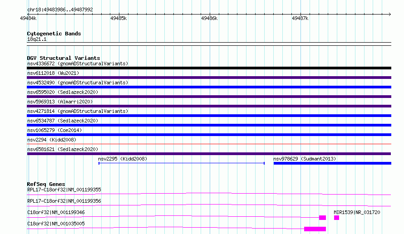Open variant nsv978629 (Sudmant2013) label
This screenshot has width=404, height=234.
[305, 159]
